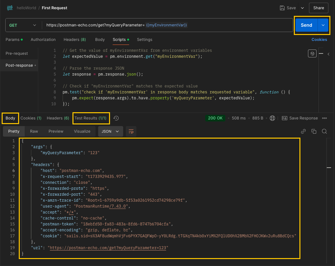Click the copy link chain icon
Viewport: 335px width, 266px height.
pos(303,131)
